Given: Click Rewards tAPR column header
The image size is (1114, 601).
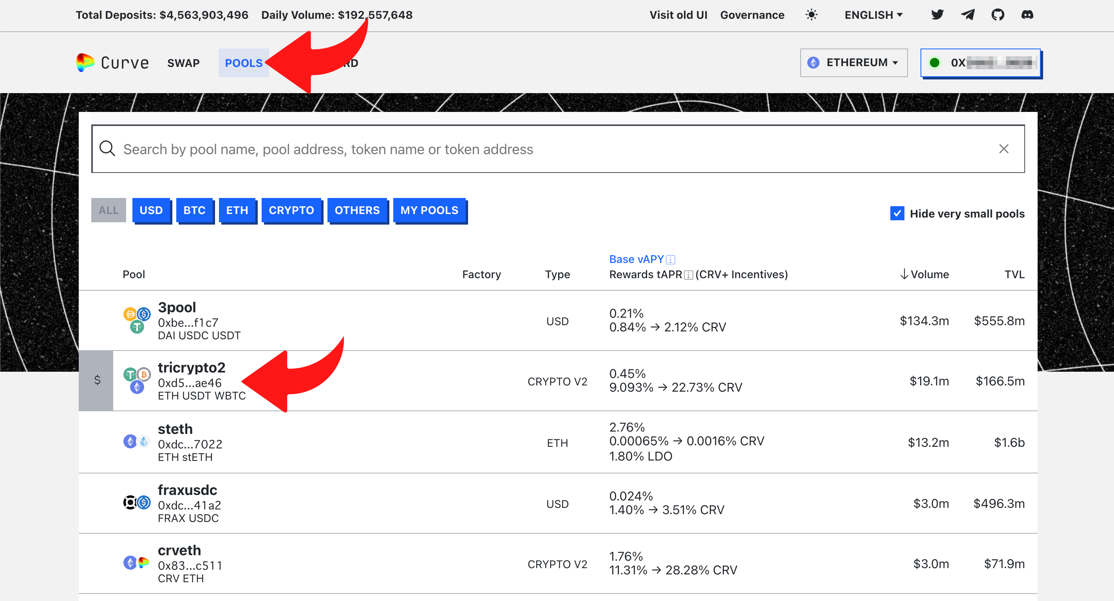Looking at the screenshot, I should point(646,274).
